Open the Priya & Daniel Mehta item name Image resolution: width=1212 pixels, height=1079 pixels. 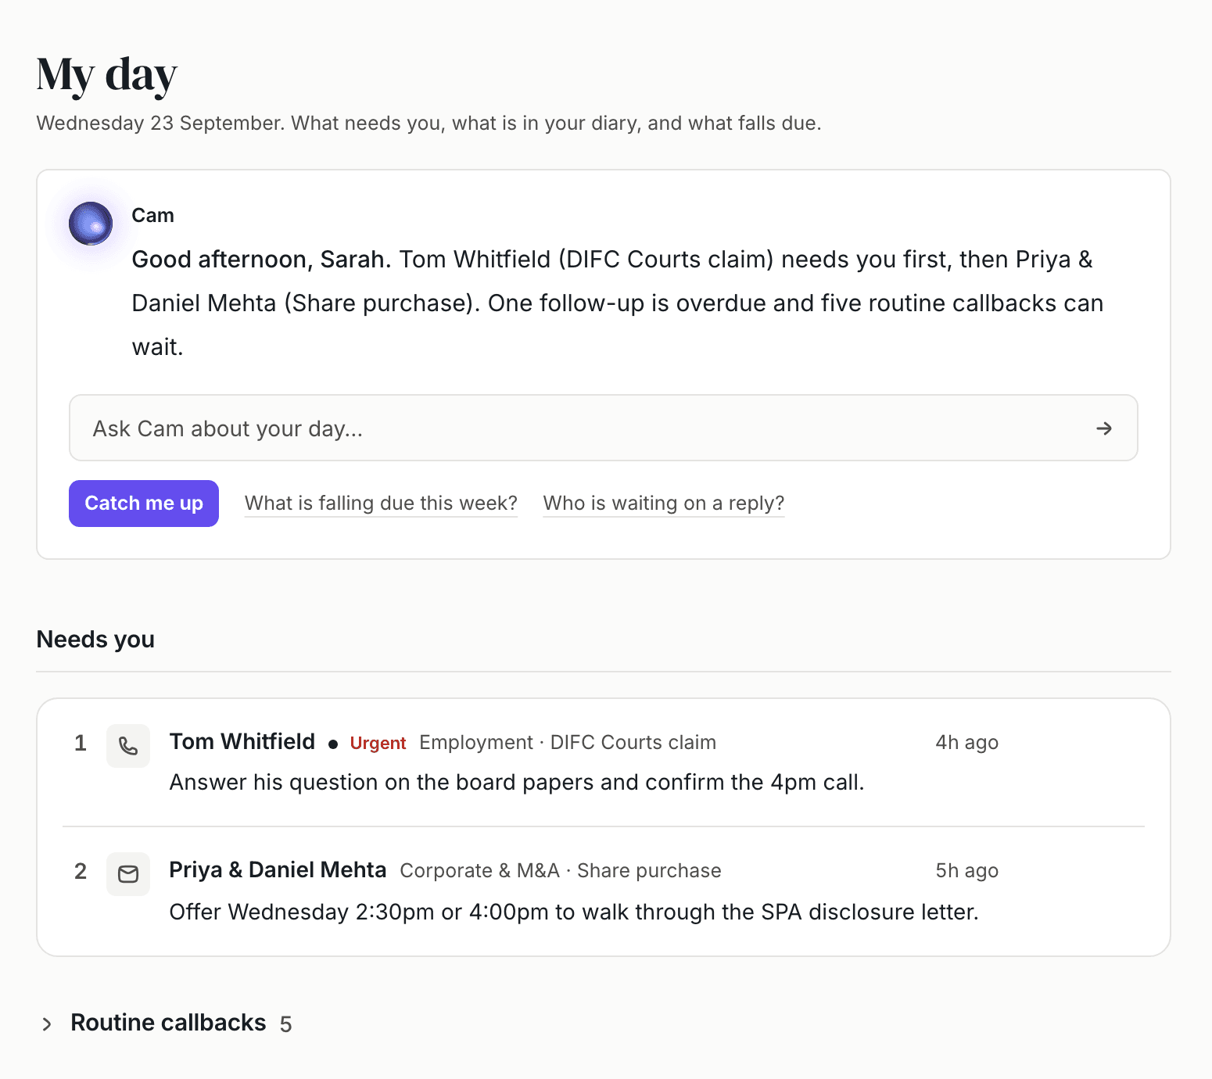[x=278, y=869]
